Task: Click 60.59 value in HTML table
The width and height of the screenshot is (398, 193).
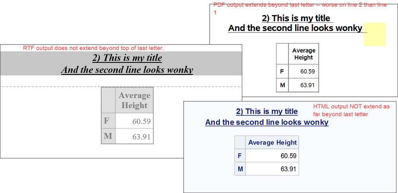Action: 288,156
